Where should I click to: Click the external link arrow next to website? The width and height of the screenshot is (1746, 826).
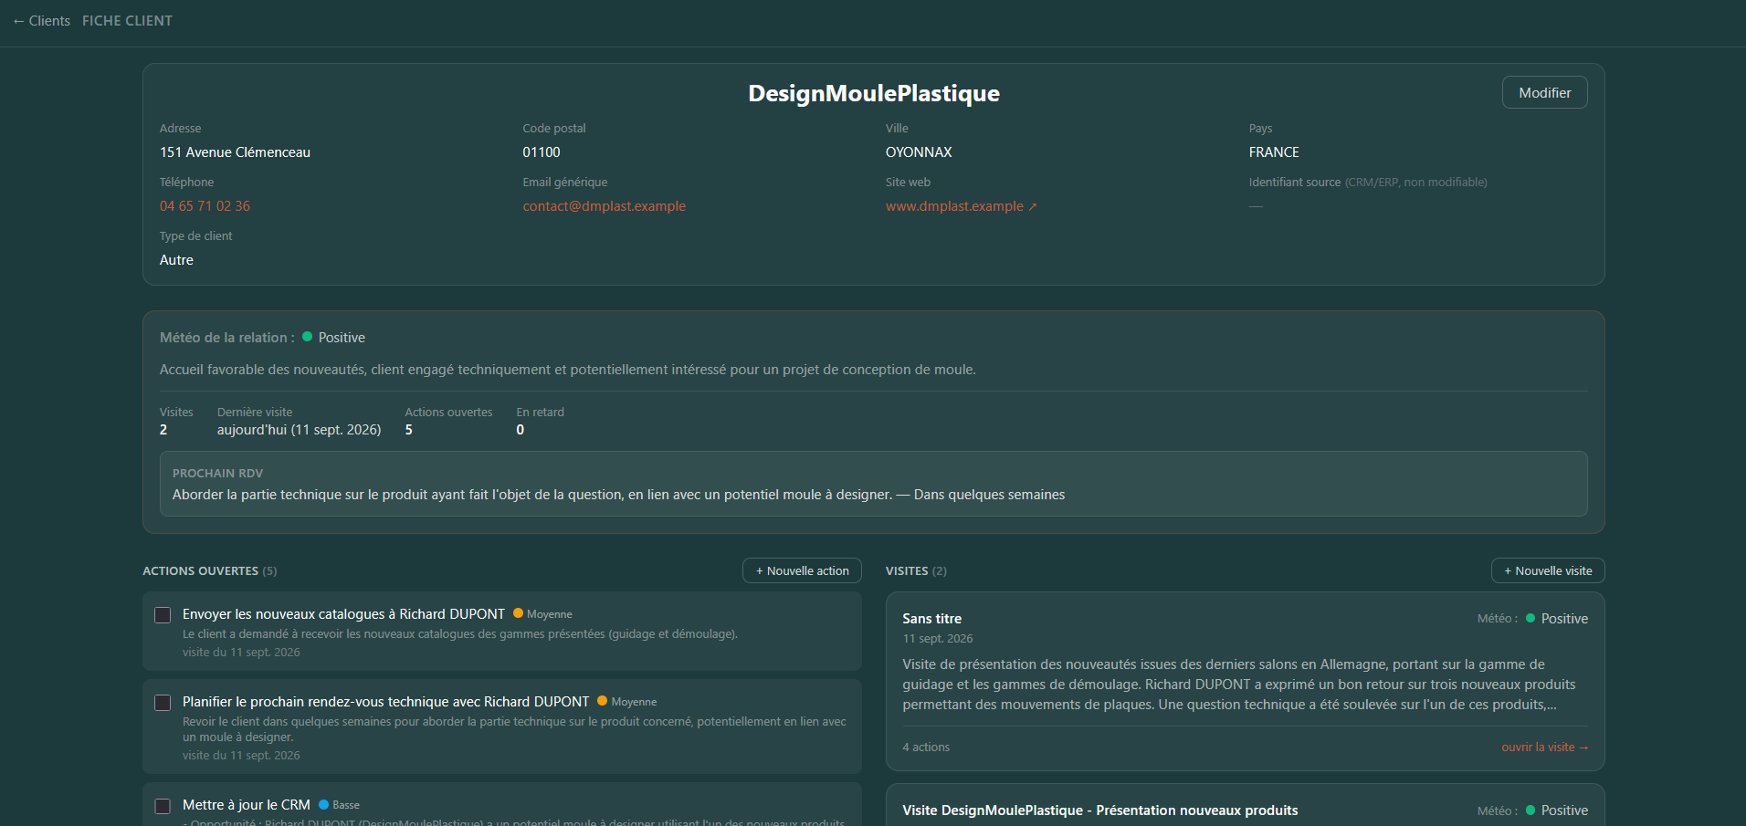tap(1033, 207)
